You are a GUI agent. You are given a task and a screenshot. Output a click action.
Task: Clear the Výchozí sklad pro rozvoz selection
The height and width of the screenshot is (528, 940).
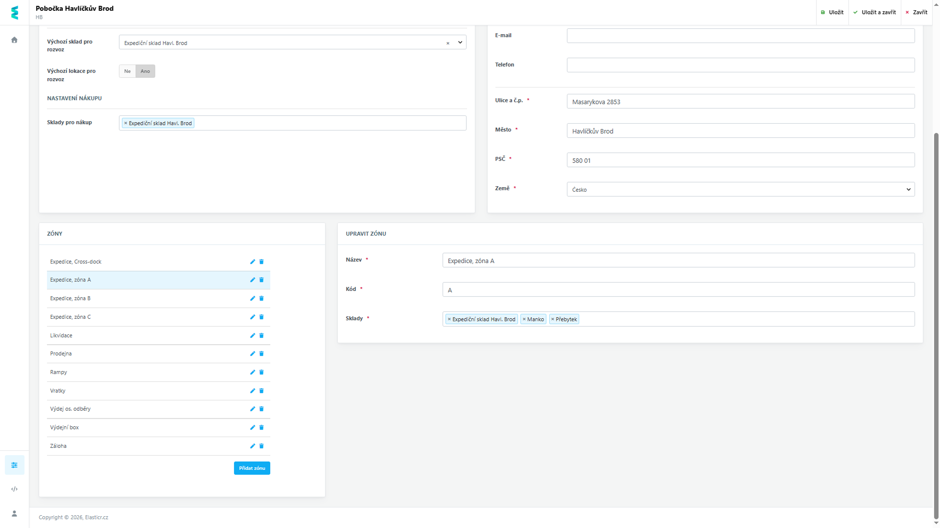[x=447, y=43]
